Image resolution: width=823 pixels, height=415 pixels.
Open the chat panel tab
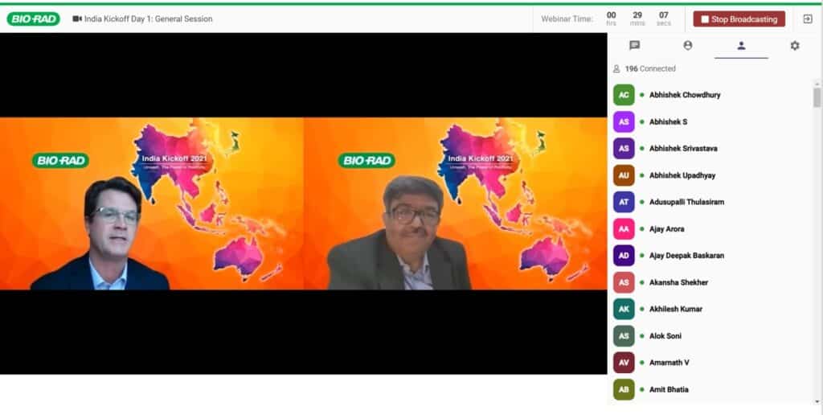pyautogui.click(x=634, y=46)
